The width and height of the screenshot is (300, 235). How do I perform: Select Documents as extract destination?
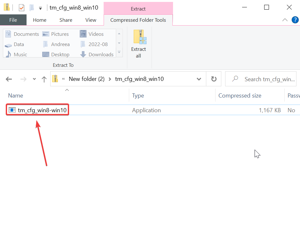click(22, 34)
